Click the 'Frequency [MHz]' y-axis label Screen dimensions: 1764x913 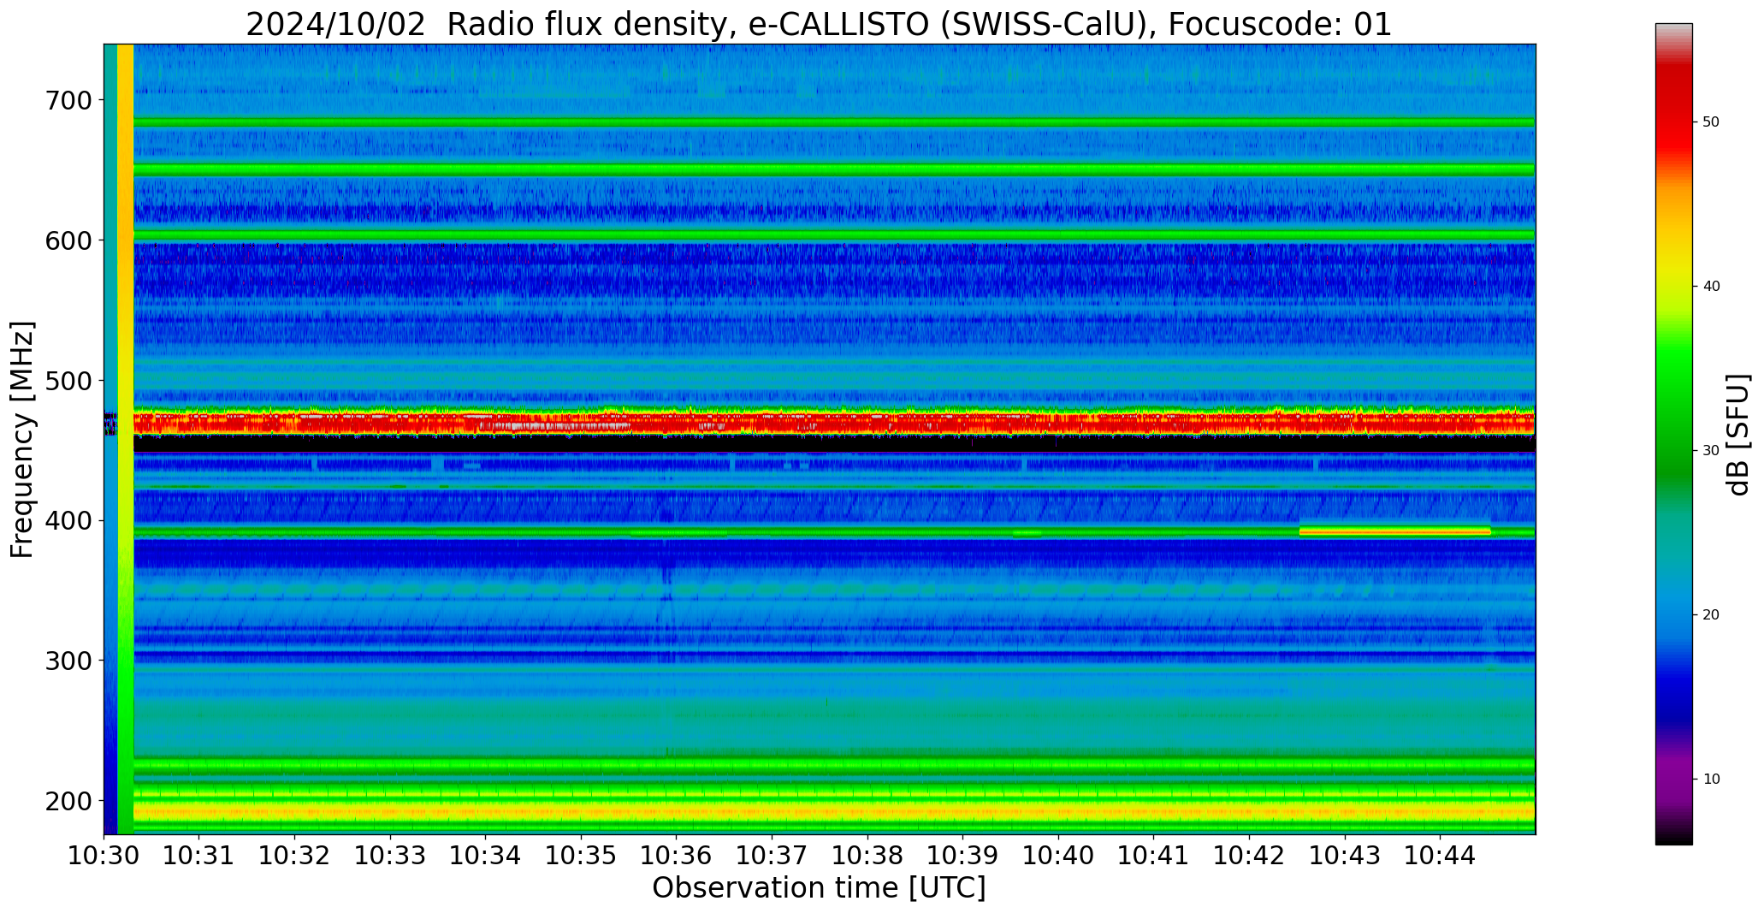pos(22,440)
